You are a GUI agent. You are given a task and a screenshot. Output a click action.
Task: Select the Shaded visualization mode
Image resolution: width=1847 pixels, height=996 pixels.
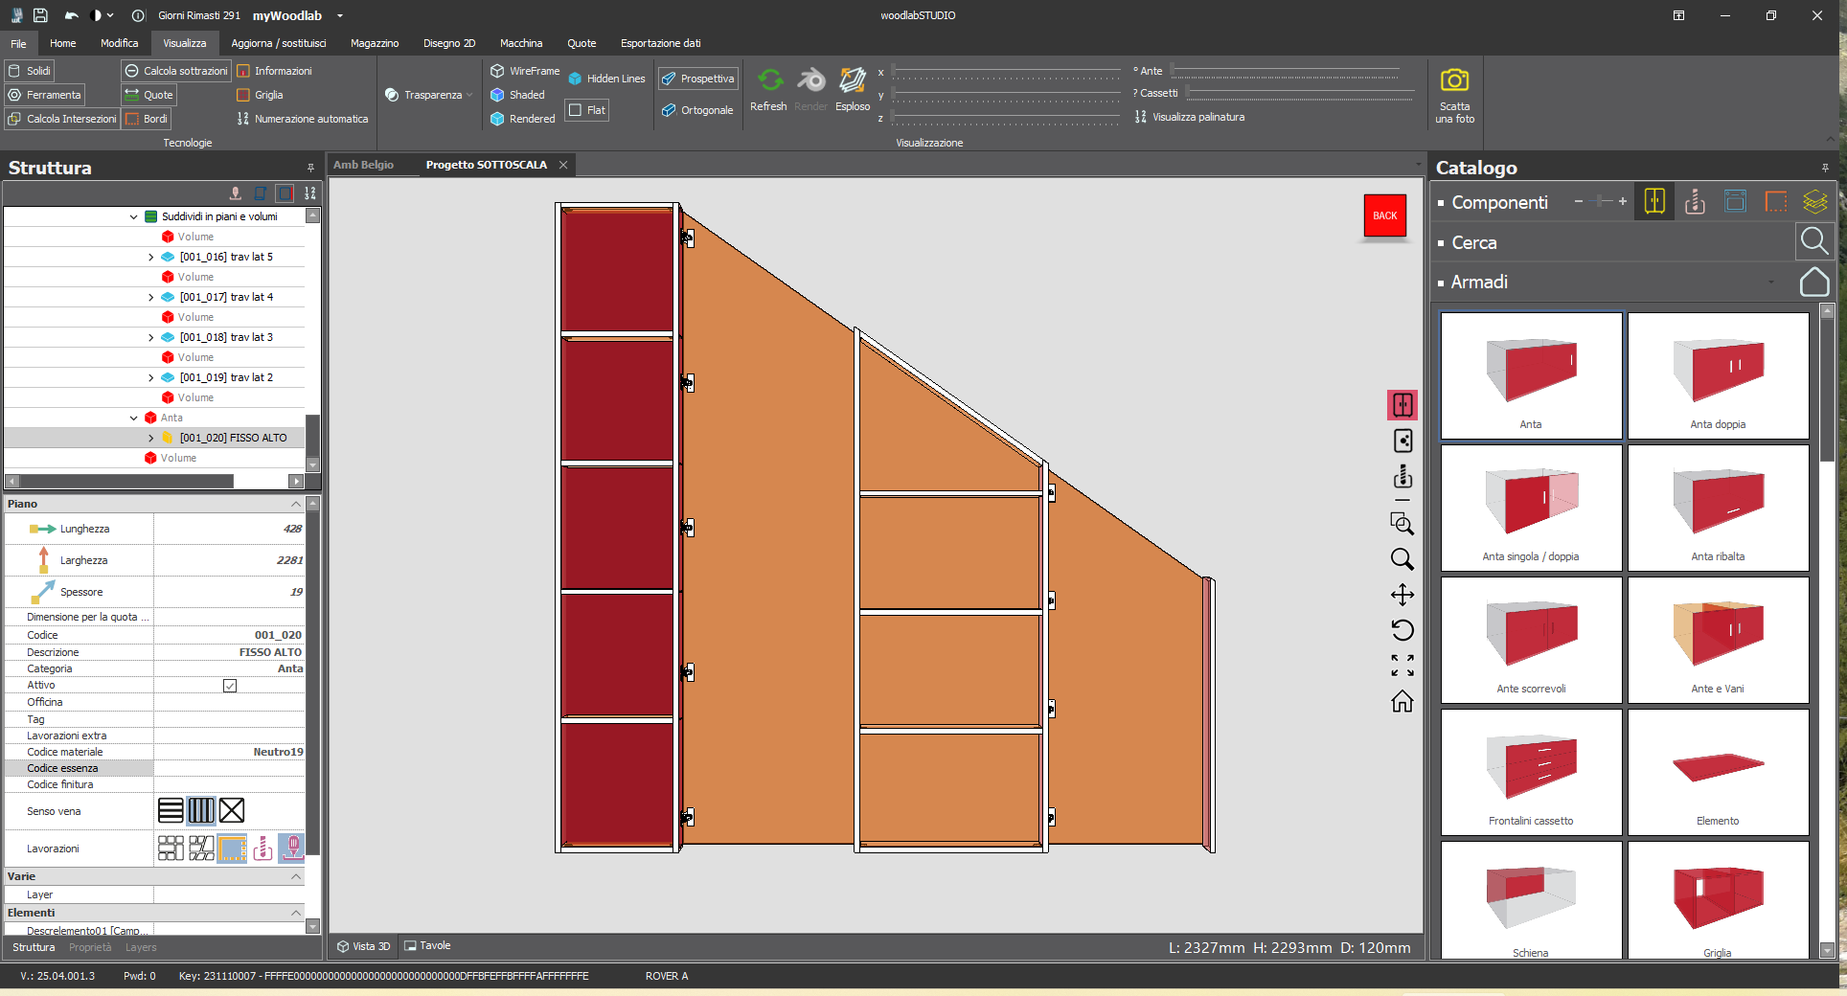[x=520, y=95]
